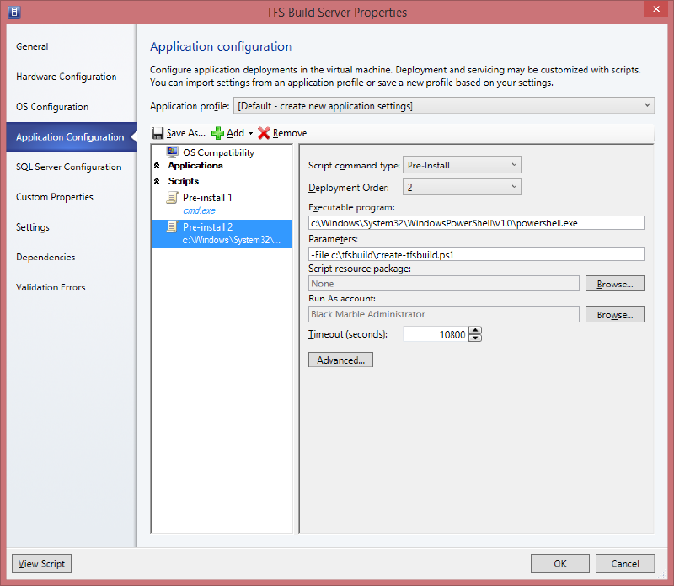Increase the Timeout seconds value
674x586 pixels.
[475, 330]
